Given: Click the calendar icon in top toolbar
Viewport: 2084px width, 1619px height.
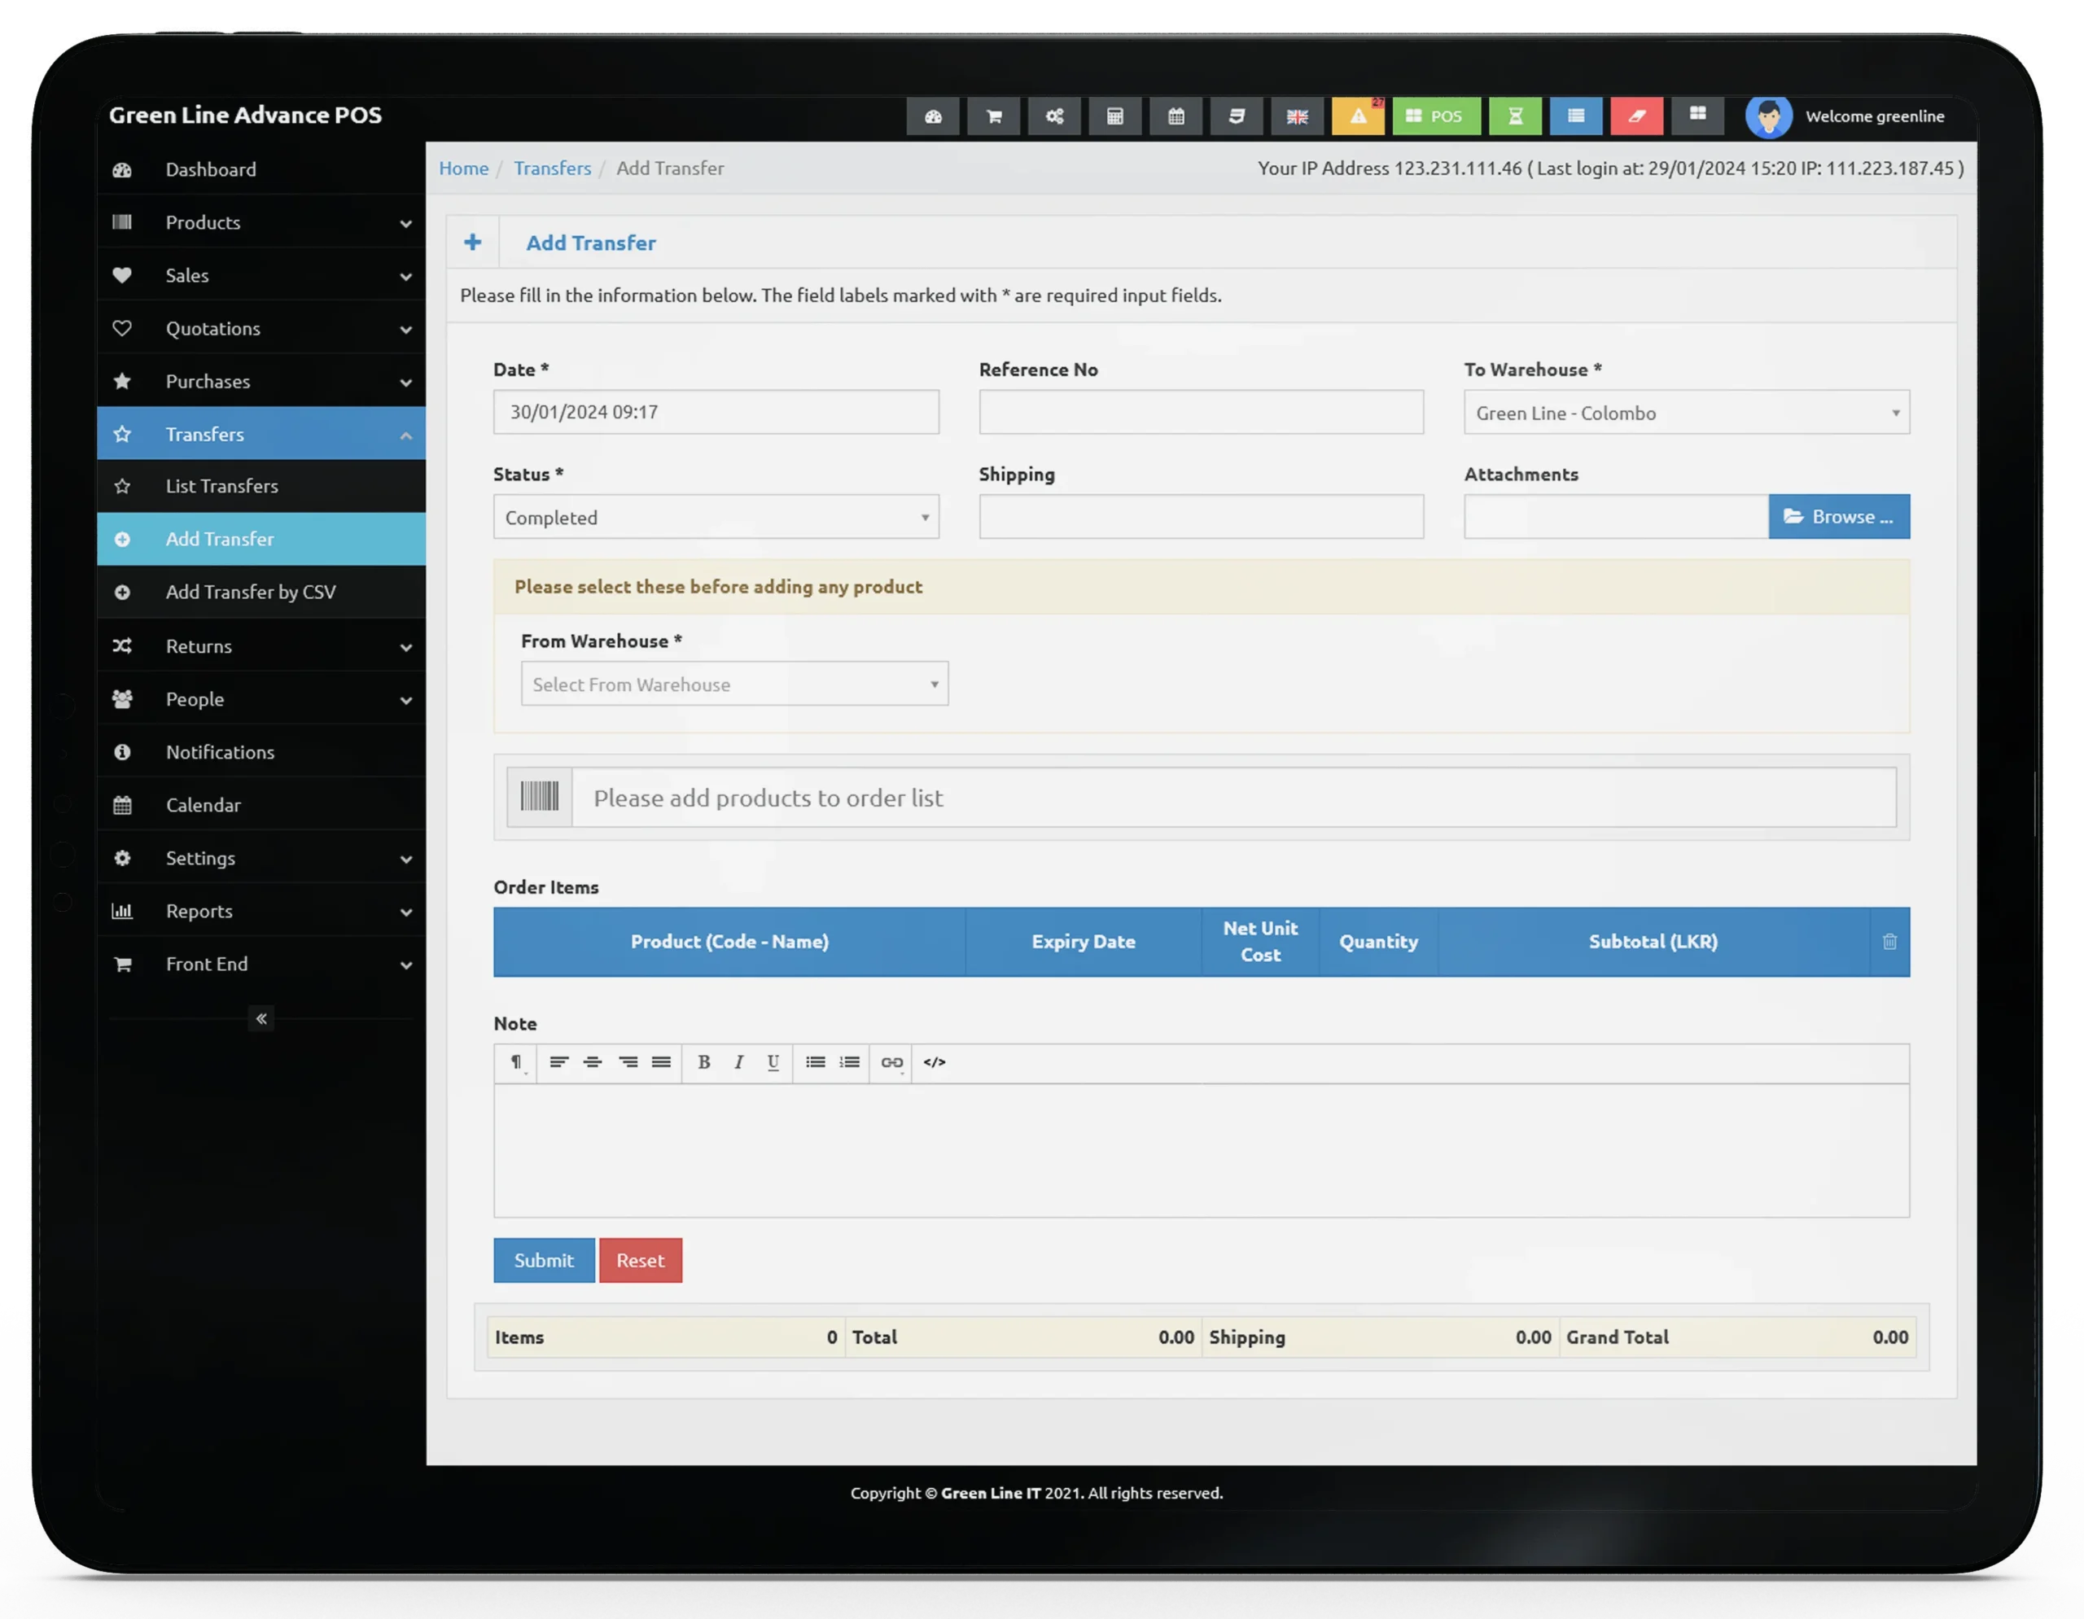Looking at the screenshot, I should tap(1176, 115).
